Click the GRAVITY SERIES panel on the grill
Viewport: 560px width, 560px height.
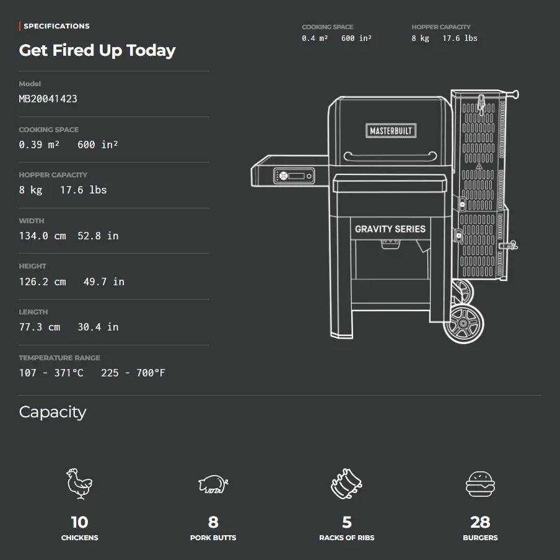click(390, 229)
